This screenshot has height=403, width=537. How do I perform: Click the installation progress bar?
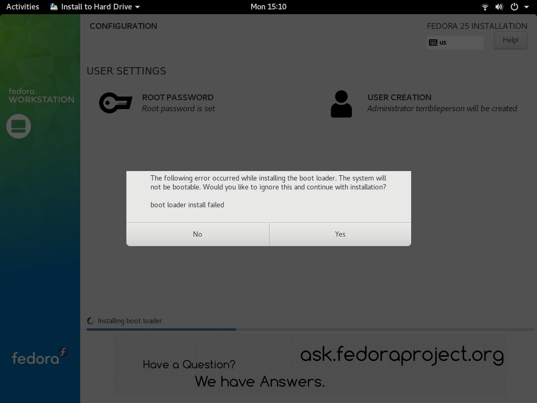click(310, 330)
